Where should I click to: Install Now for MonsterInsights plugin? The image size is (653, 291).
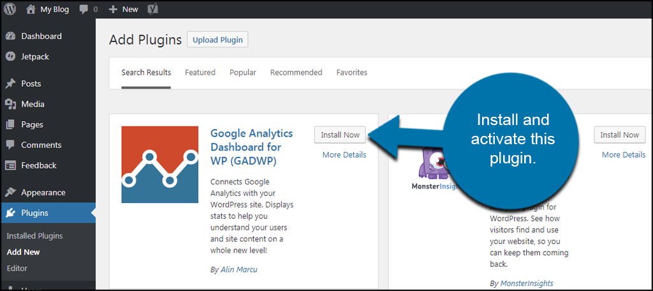[x=619, y=135]
